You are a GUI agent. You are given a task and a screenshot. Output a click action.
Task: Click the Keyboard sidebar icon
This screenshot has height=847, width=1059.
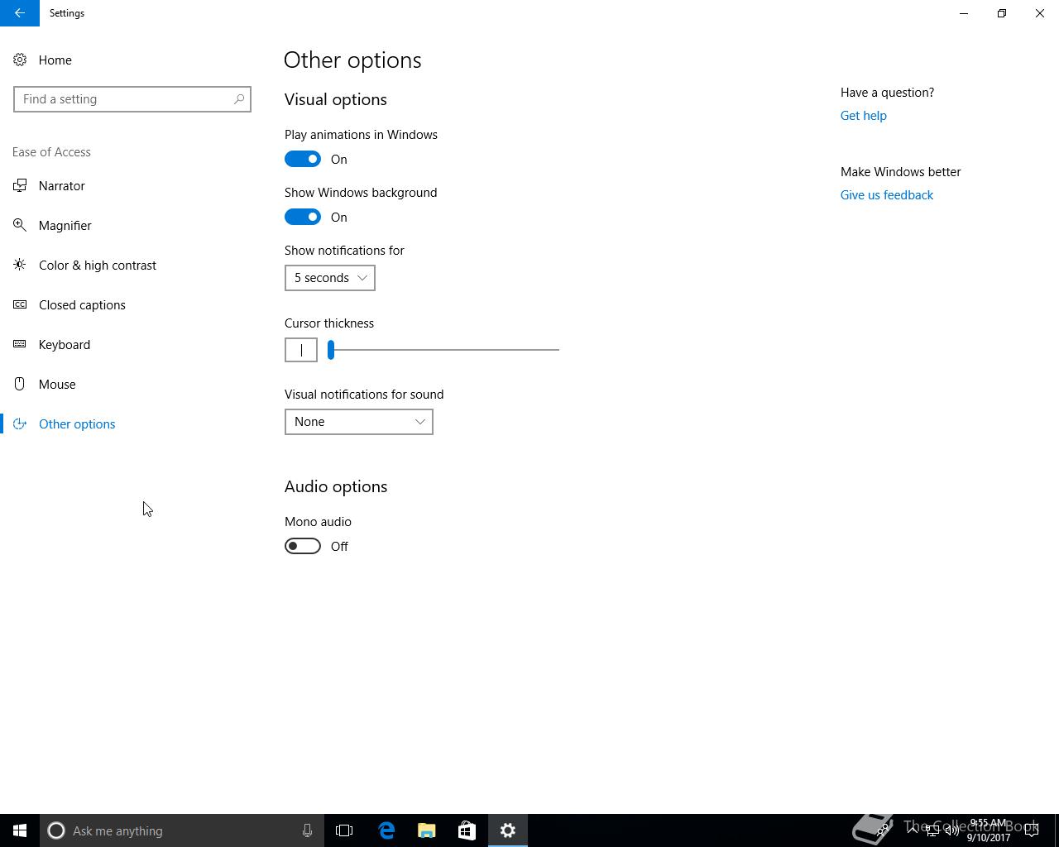pos(20,345)
